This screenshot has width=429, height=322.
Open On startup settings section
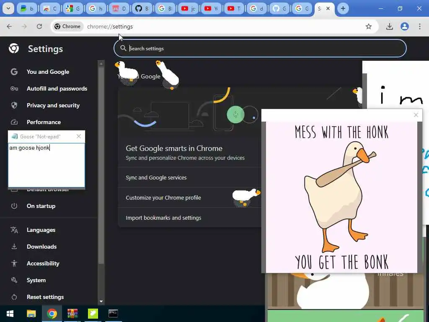click(x=41, y=206)
